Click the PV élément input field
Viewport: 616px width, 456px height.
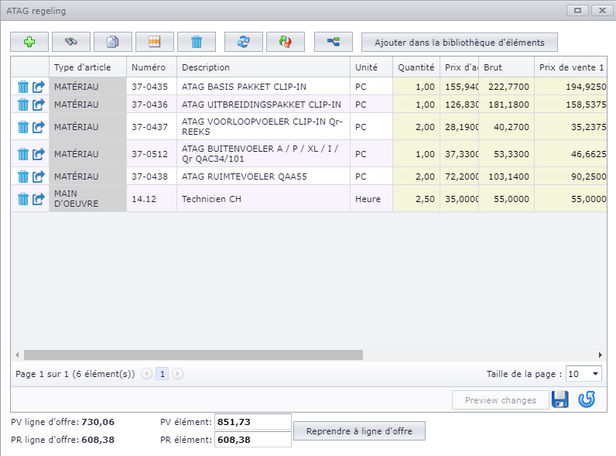tap(252, 422)
